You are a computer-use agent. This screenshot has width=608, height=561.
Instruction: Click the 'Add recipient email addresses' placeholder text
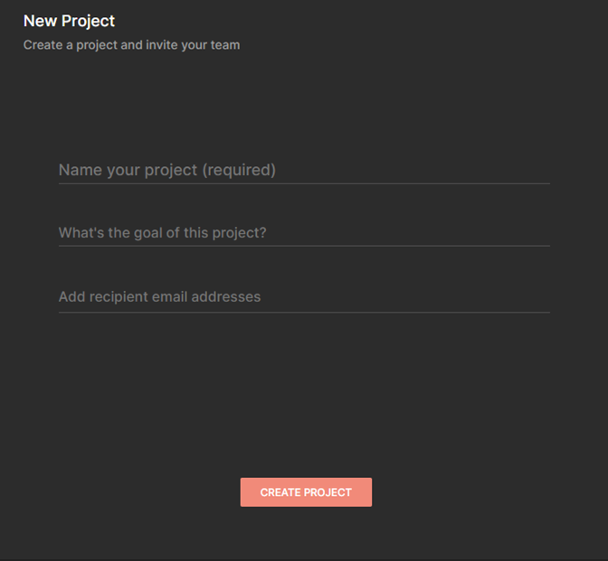point(159,297)
